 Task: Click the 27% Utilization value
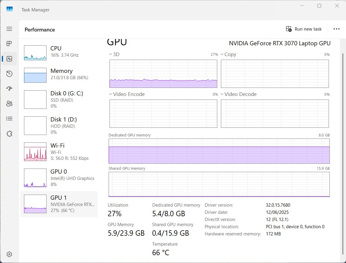115,214
